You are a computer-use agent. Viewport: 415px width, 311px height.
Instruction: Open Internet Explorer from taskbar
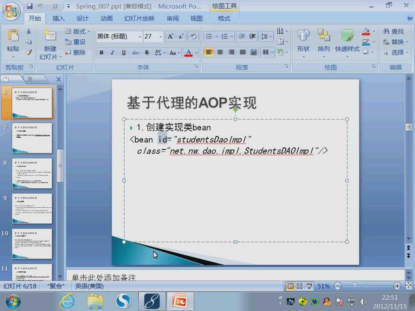coord(67,301)
